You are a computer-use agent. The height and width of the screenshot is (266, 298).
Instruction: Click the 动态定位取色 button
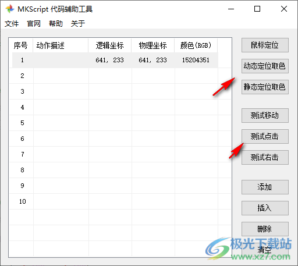[x=265, y=66]
